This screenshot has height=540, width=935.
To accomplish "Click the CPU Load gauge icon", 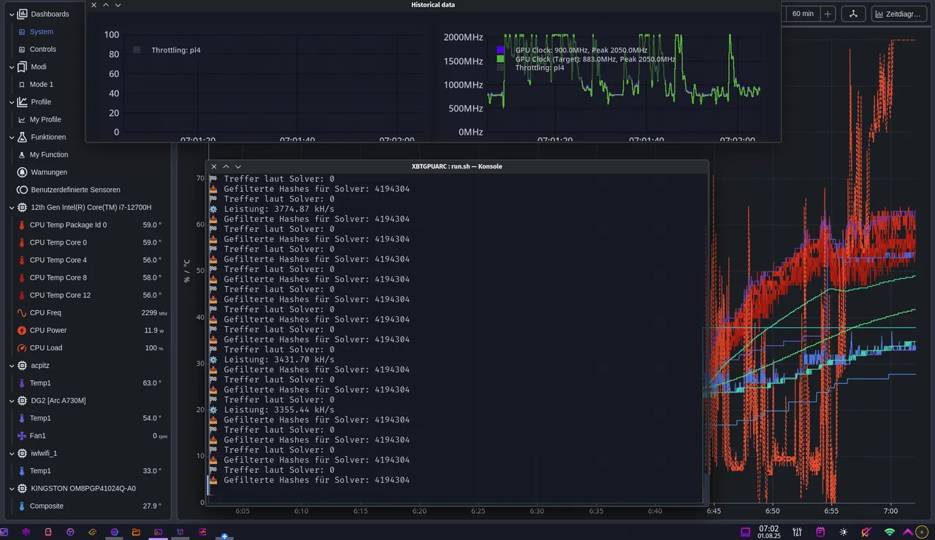I will [22, 348].
